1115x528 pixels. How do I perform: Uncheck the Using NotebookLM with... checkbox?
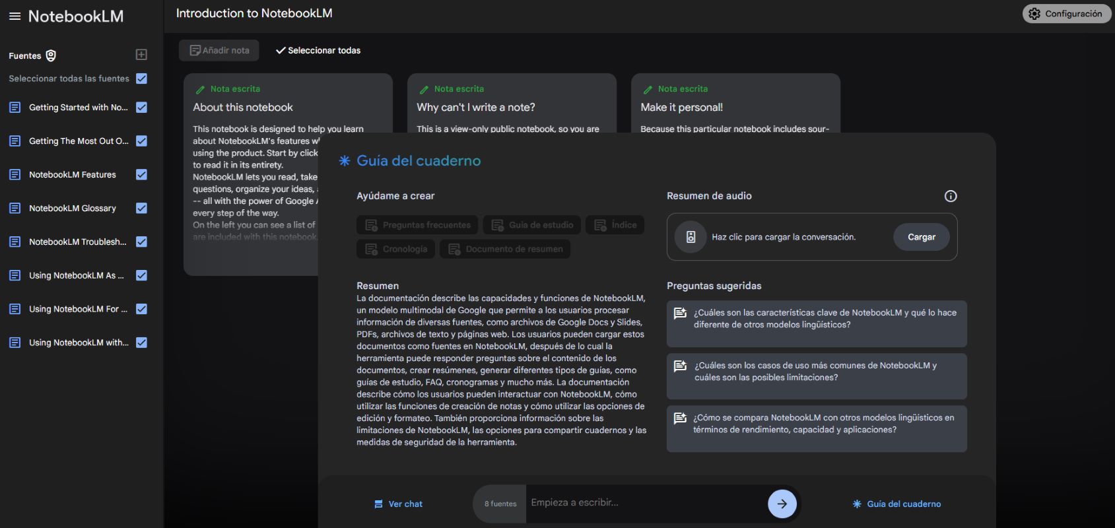click(141, 343)
